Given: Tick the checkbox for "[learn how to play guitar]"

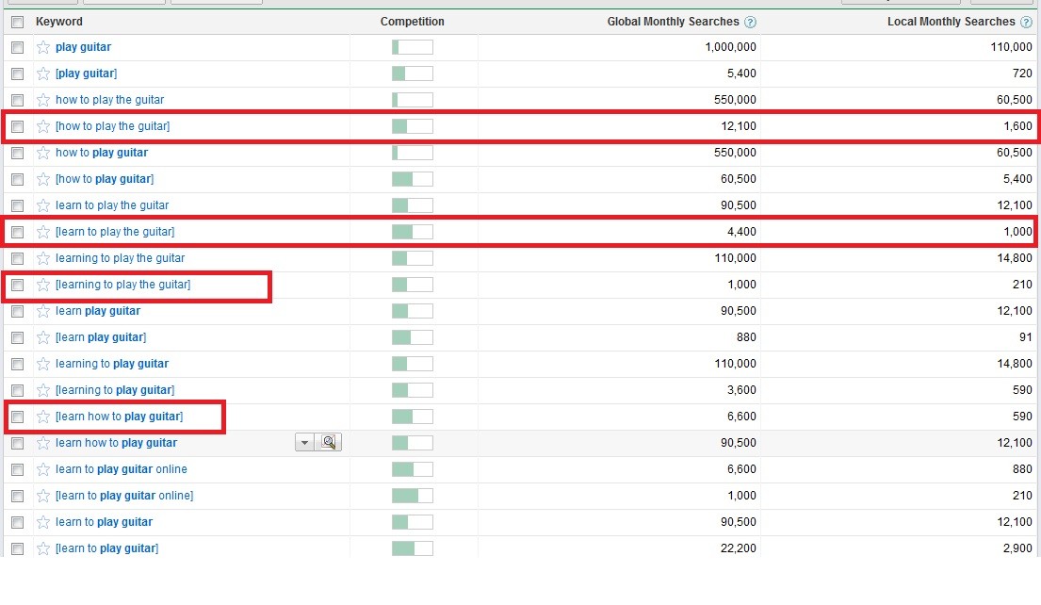Looking at the screenshot, I should tap(17, 417).
